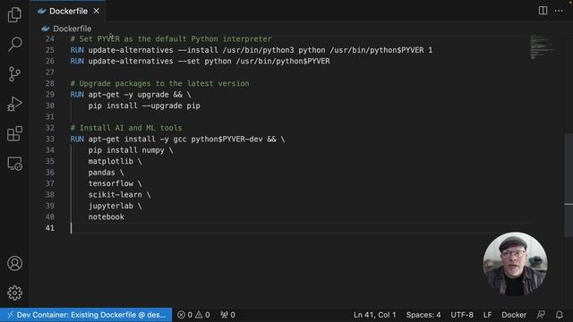
Task: Change file encoding UTF-8
Action: tap(462, 315)
